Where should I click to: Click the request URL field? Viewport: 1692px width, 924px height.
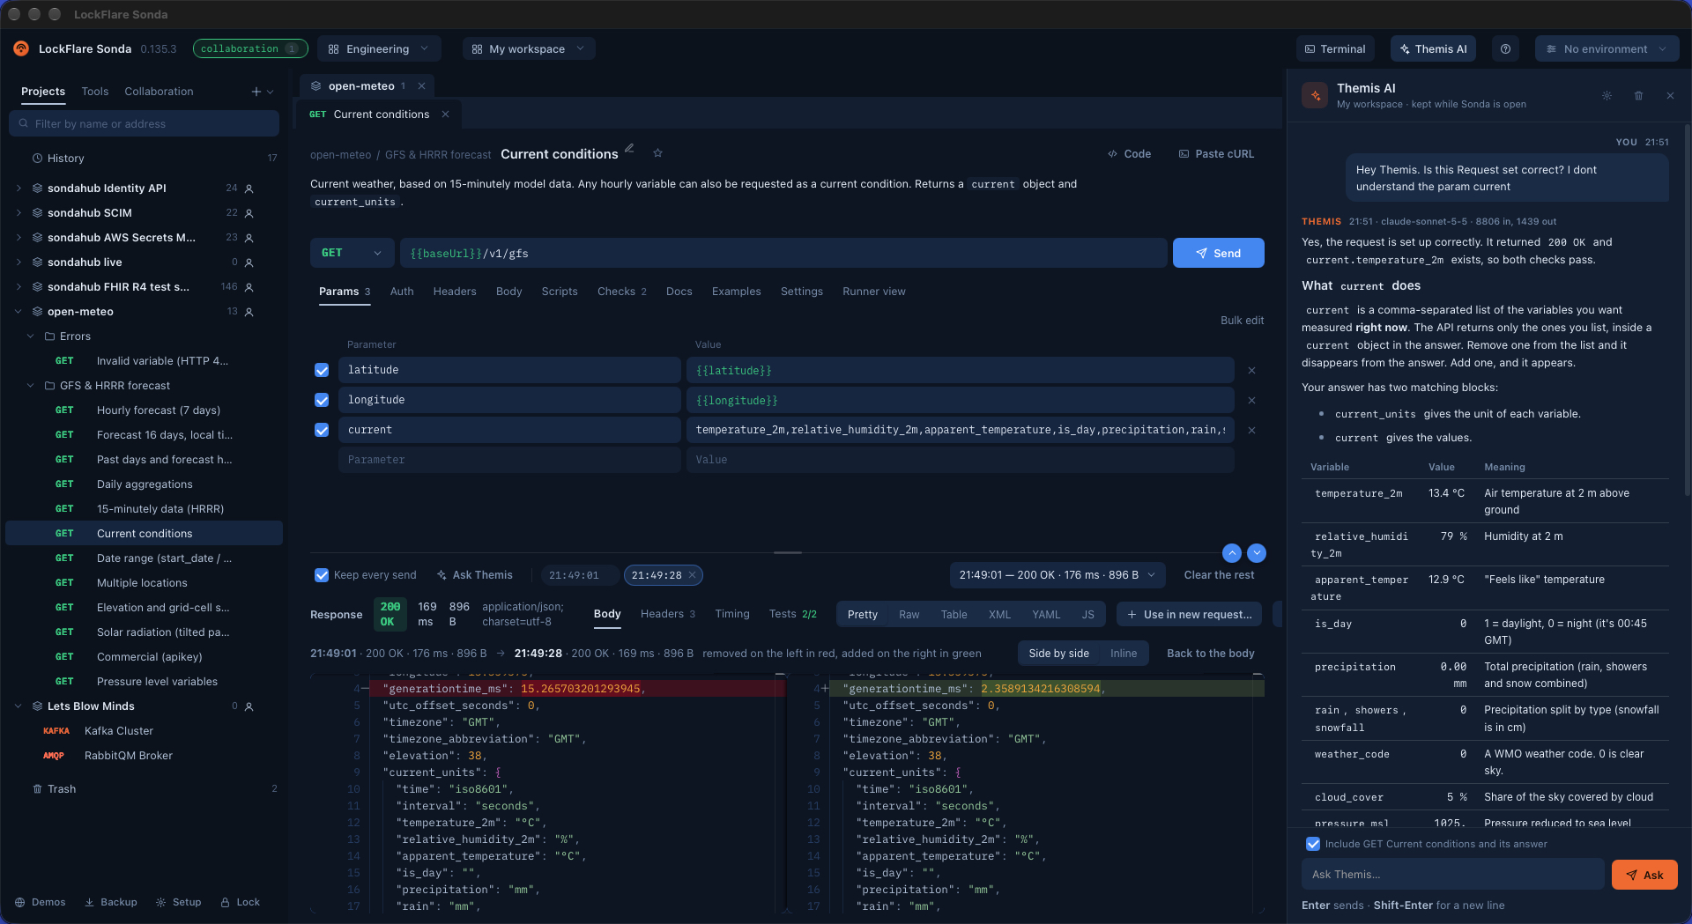[x=783, y=253]
